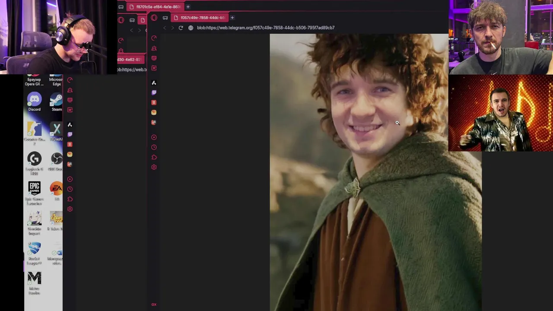Screen dimensions: 553x311
Task: Open Extensions in d30-4e62 window sidebar
Action: coord(70,199)
